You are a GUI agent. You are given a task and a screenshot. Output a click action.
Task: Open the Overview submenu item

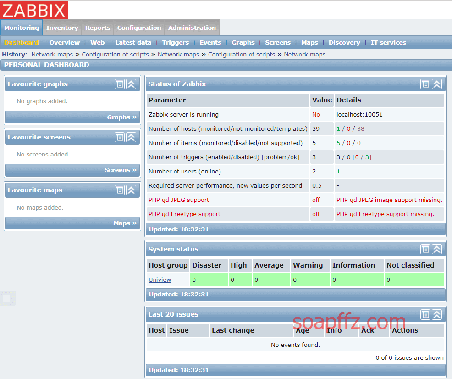tap(64, 42)
